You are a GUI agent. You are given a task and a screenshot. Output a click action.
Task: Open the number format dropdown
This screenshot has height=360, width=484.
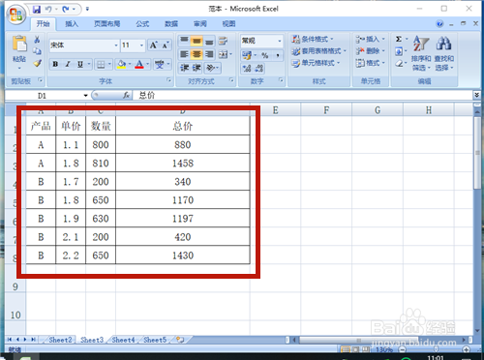tap(280, 41)
